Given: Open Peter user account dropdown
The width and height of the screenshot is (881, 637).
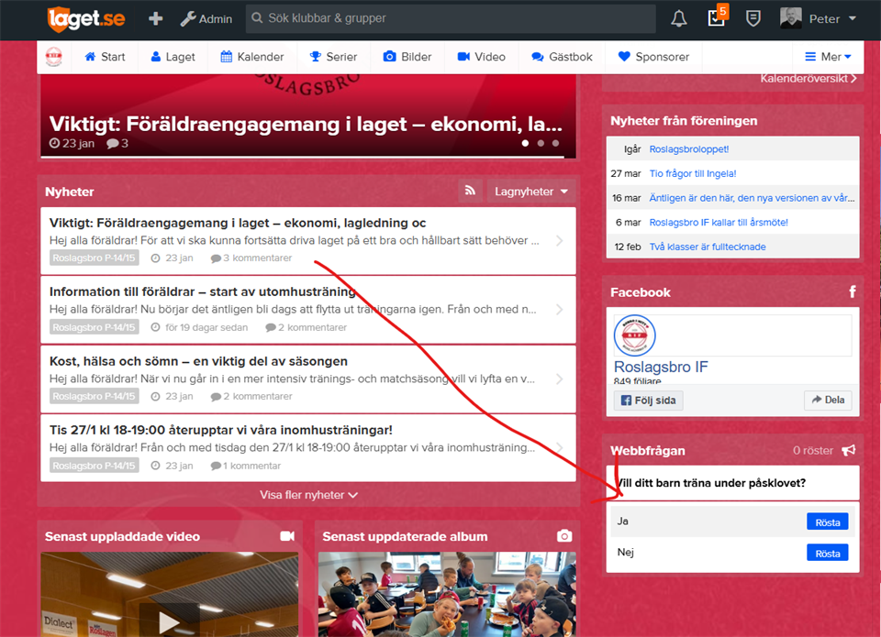Looking at the screenshot, I should coord(819,18).
